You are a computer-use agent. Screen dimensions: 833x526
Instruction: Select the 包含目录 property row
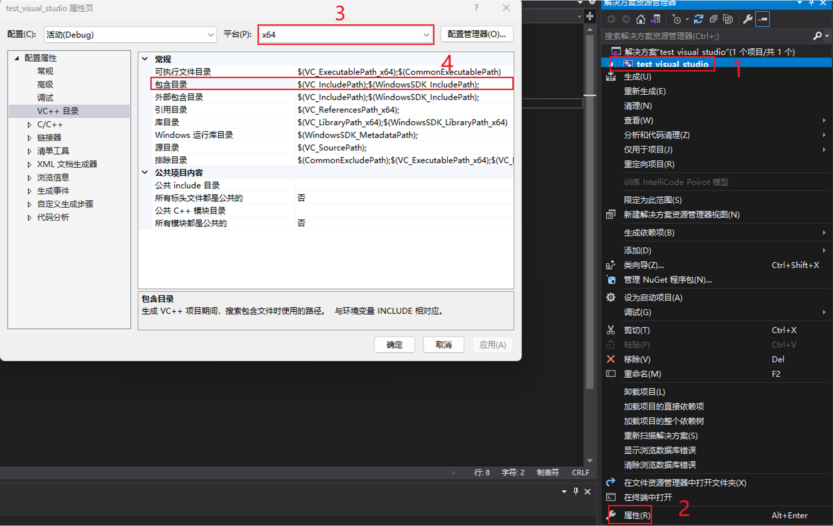332,84
